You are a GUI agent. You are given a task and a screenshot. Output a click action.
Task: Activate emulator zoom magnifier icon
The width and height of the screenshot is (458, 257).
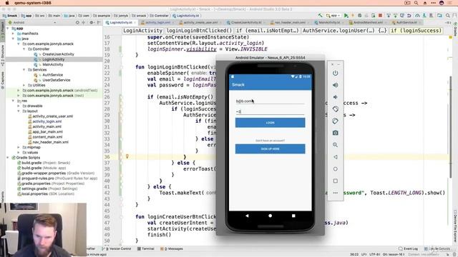tap(336, 145)
